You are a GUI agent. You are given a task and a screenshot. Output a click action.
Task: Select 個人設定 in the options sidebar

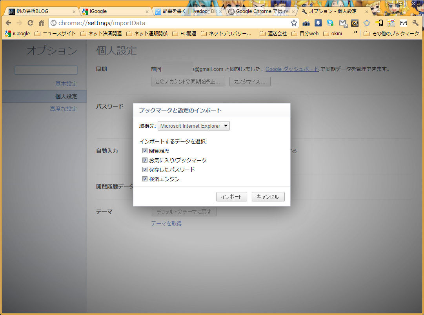(44, 96)
